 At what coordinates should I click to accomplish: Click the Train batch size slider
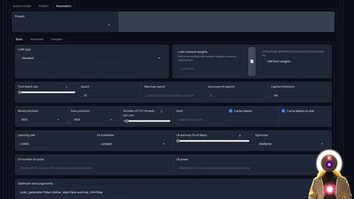(x=46, y=92)
